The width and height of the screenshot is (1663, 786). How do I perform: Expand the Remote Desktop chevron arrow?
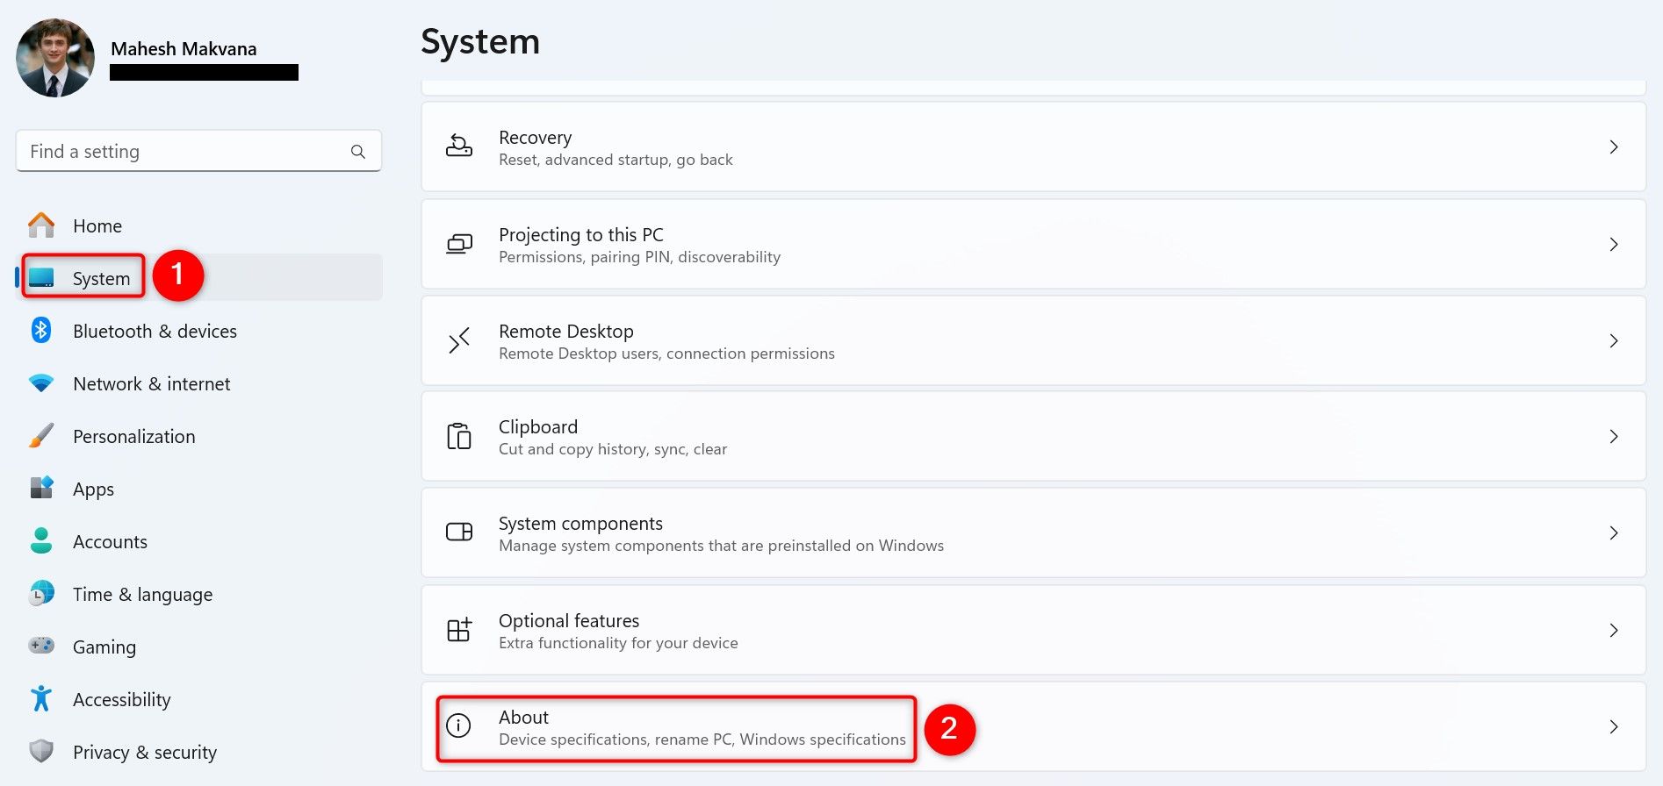1613,340
